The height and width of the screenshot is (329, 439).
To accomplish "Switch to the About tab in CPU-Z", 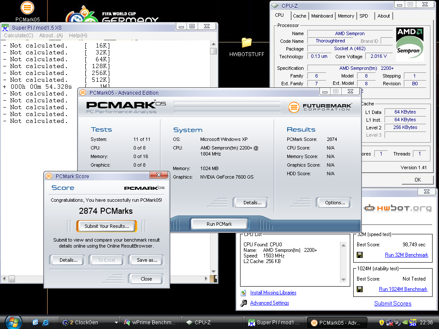I will [383, 16].
